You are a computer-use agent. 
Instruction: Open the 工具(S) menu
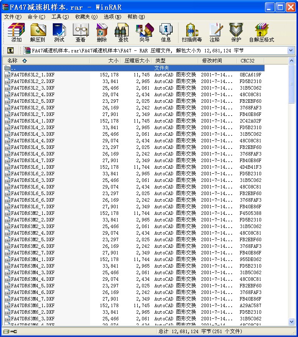[60, 17]
